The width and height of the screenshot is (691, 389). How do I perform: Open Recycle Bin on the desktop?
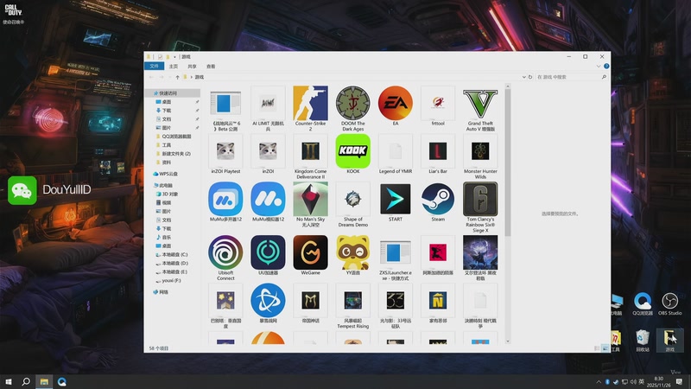tap(643, 341)
